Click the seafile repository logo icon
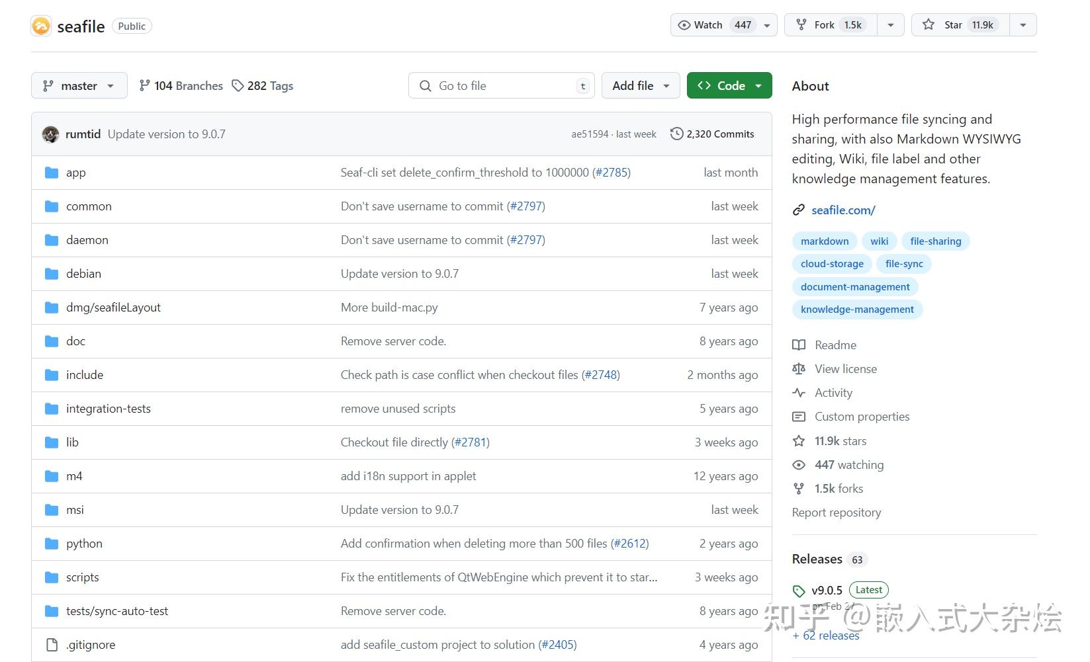The width and height of the screenshot is (1090, 662). click(41, 26)
